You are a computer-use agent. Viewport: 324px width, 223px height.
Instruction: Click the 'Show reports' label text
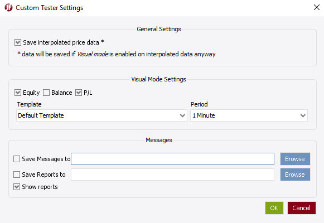tap(40, 187)
